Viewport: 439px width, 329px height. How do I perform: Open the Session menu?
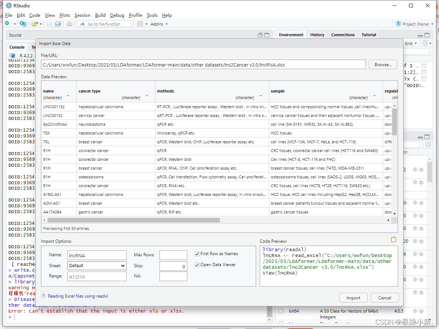pos(82,15)
